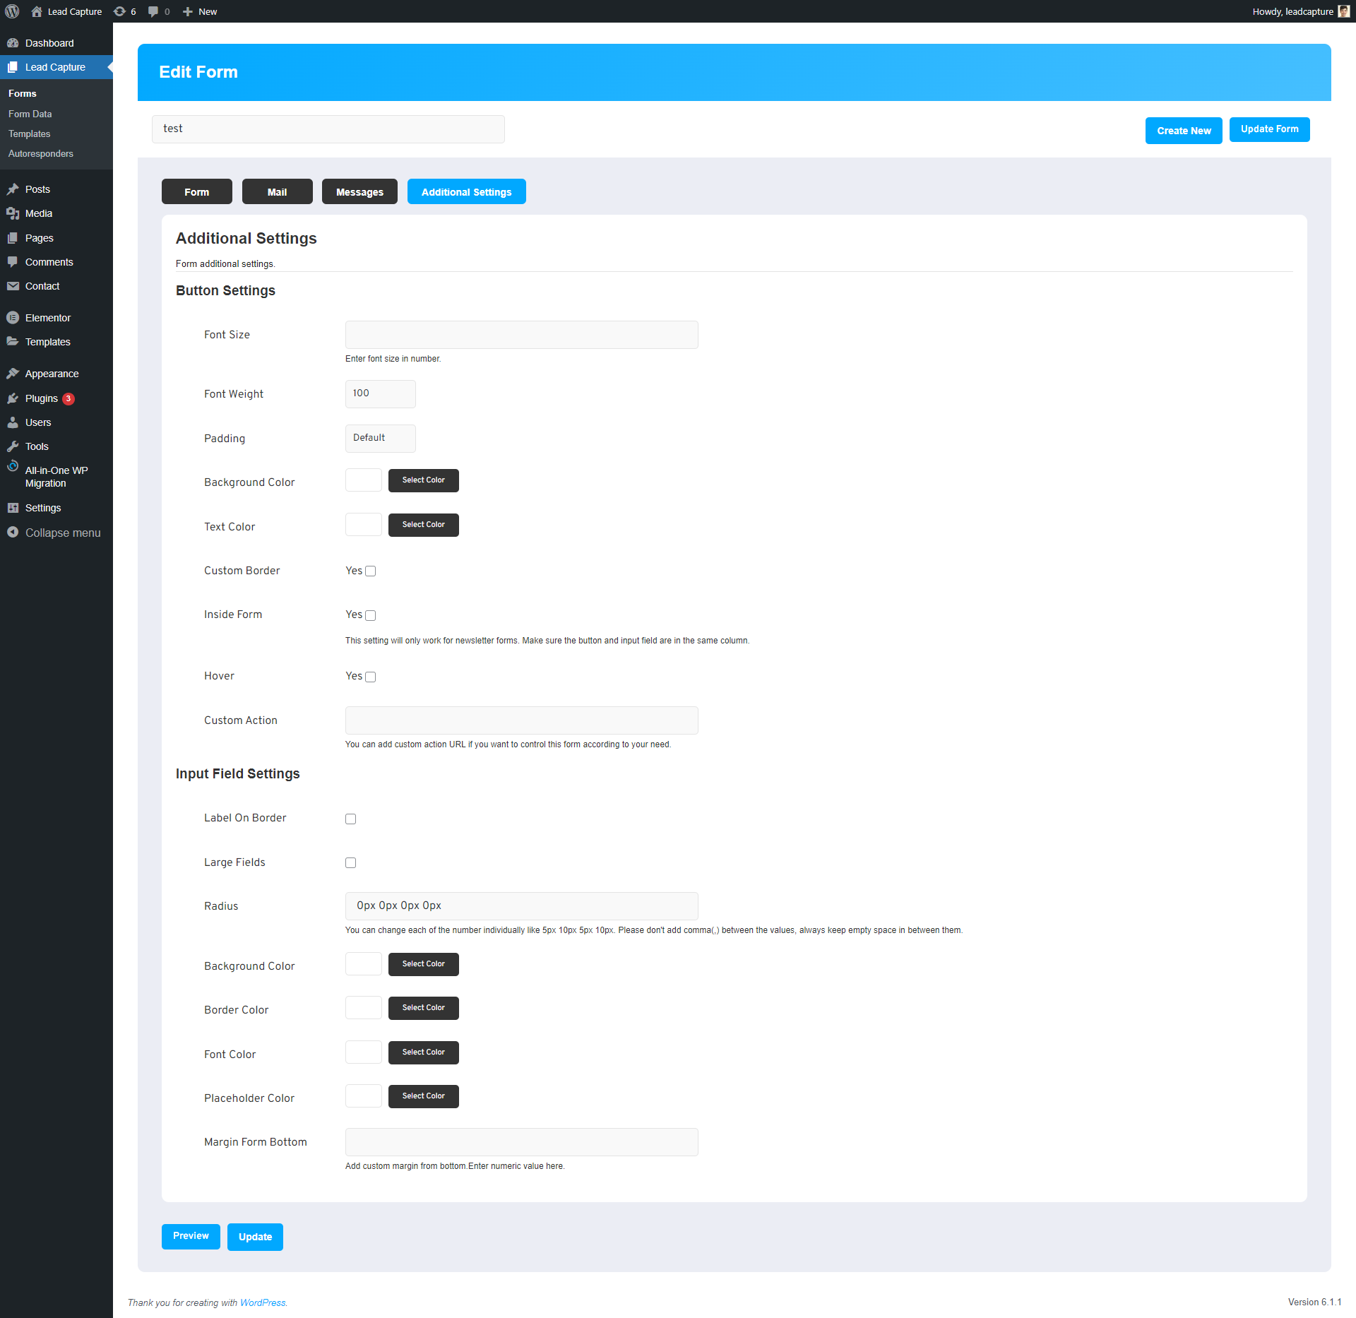
Task: Click the Dashboard gauge icon
Action: coord(13,43)
